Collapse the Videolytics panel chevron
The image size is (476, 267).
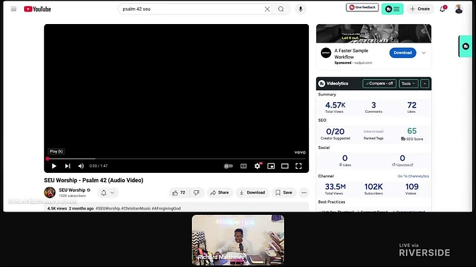pos(425,83)
